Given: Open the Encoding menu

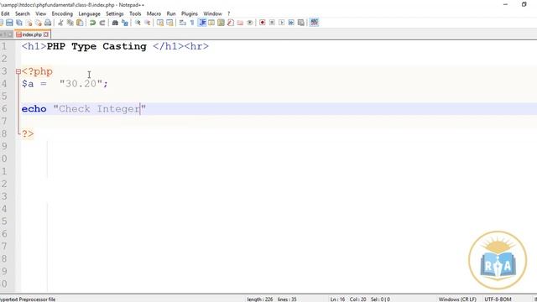Looking at the screenshot, I should point(62,13).
